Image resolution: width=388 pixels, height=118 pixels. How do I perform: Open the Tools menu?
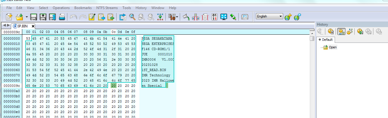point(127,8)
